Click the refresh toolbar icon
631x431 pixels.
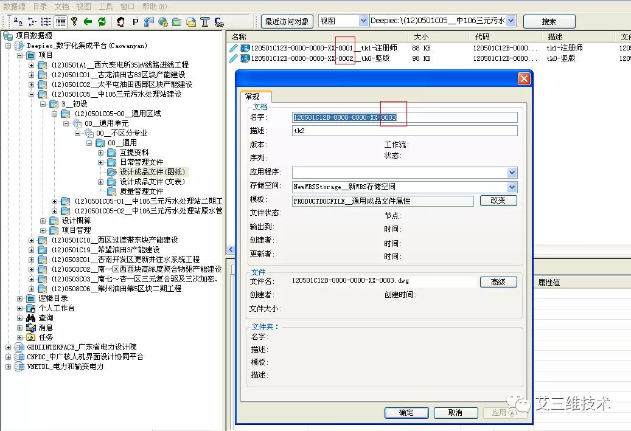click(x=102, y=21)
